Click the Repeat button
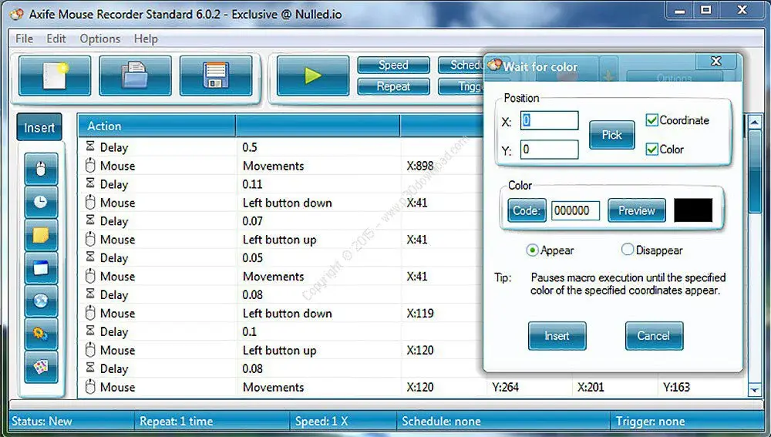 pos(393,86)
